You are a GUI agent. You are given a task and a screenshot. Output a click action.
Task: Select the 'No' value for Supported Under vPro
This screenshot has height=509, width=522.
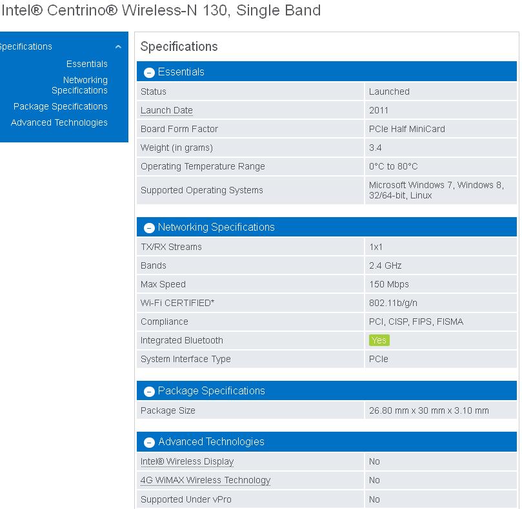point(374,499)
